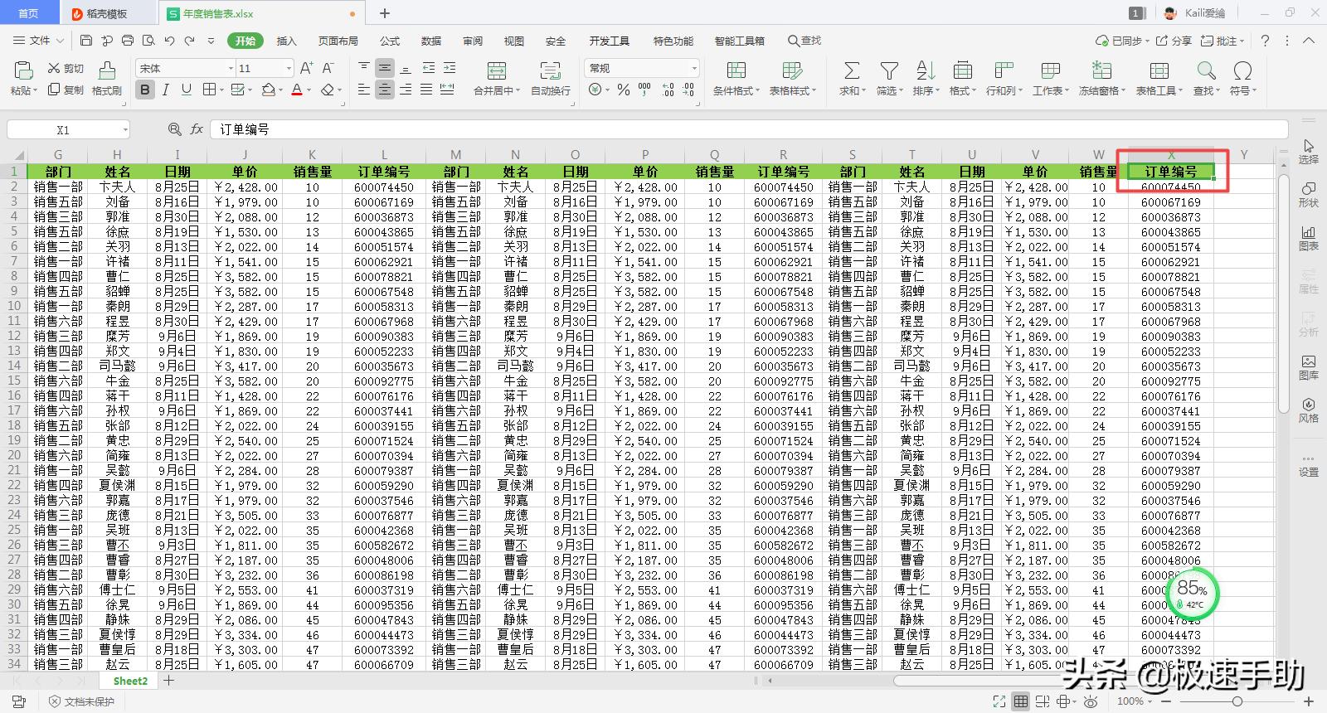Open the font color red A swatch
The width and height of the screenshot is (1327, 713).
[297, 90]
